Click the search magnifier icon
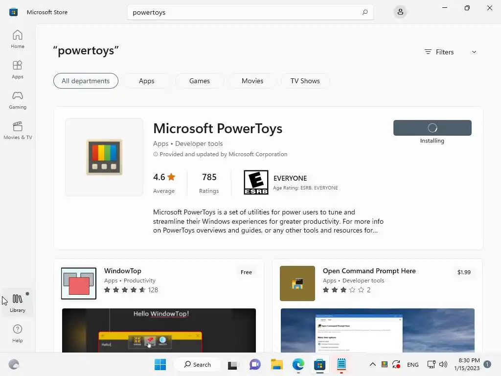This screenshot has width=501, height=376. pos(365,12)
